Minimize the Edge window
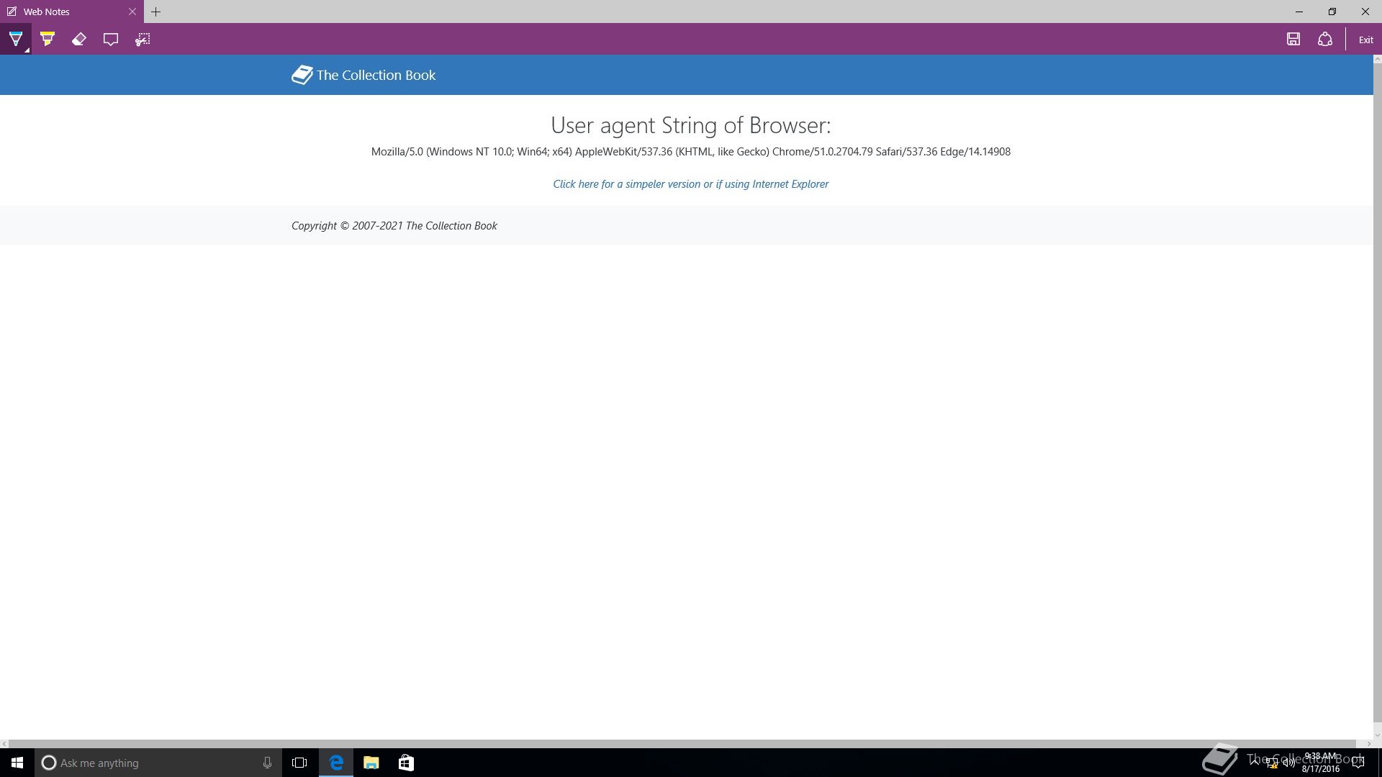 point(1299,12)
